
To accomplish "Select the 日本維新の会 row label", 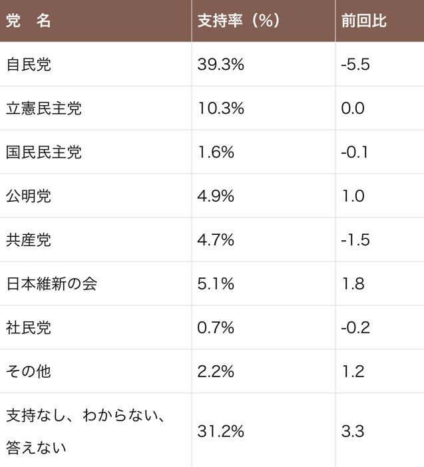I will (51, 283).
